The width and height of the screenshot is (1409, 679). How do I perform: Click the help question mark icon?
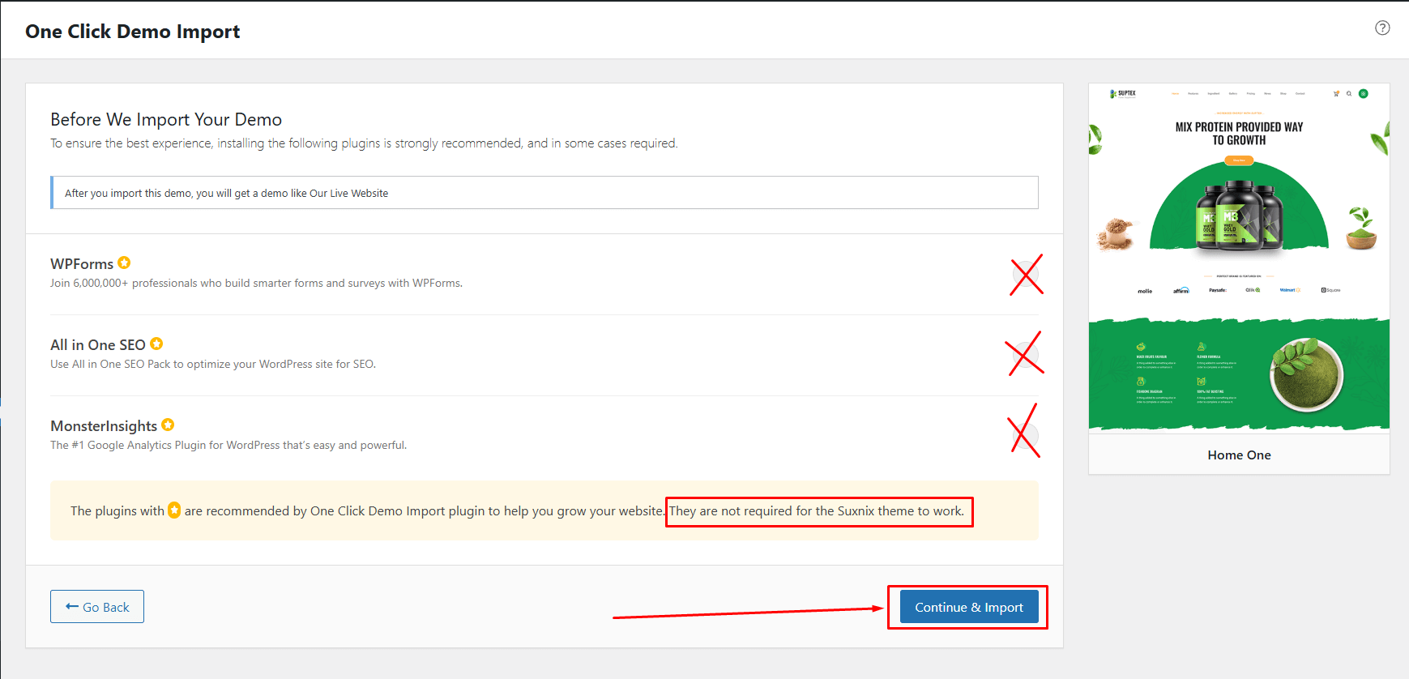click(1382, 28)
